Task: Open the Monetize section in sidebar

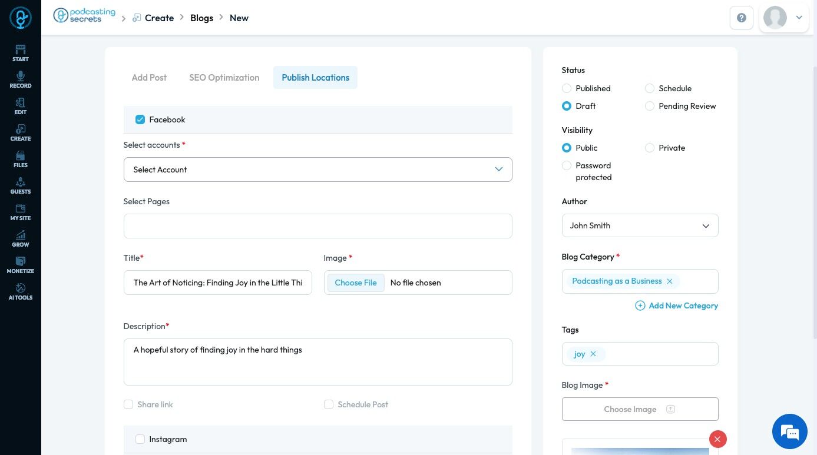Action: pos(21,265)
